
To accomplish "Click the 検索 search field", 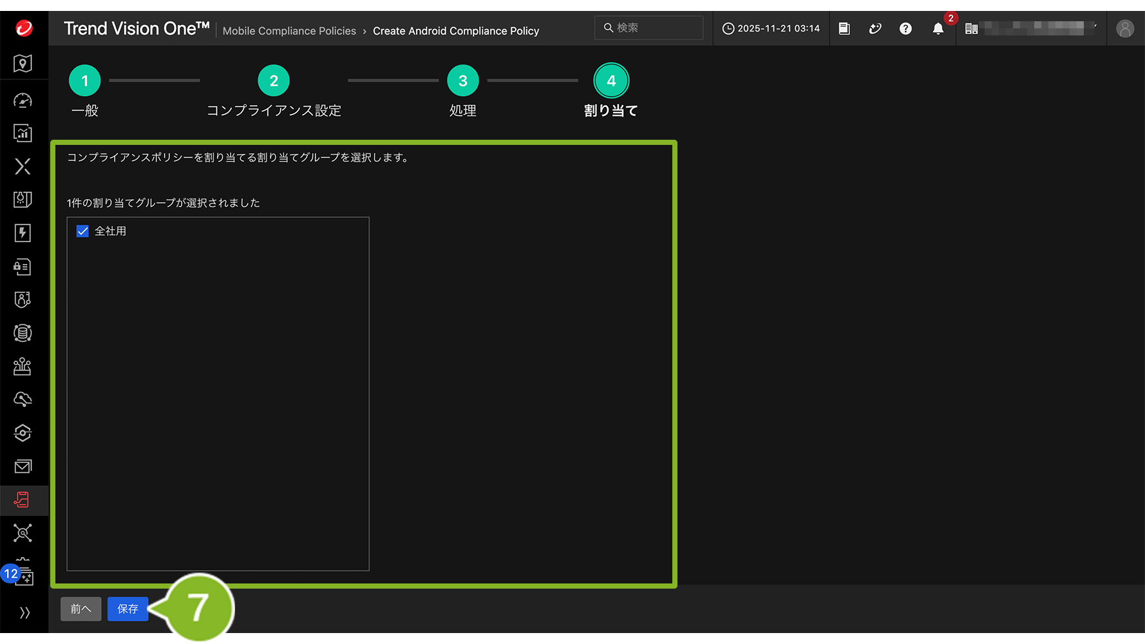I will [650, 28].
